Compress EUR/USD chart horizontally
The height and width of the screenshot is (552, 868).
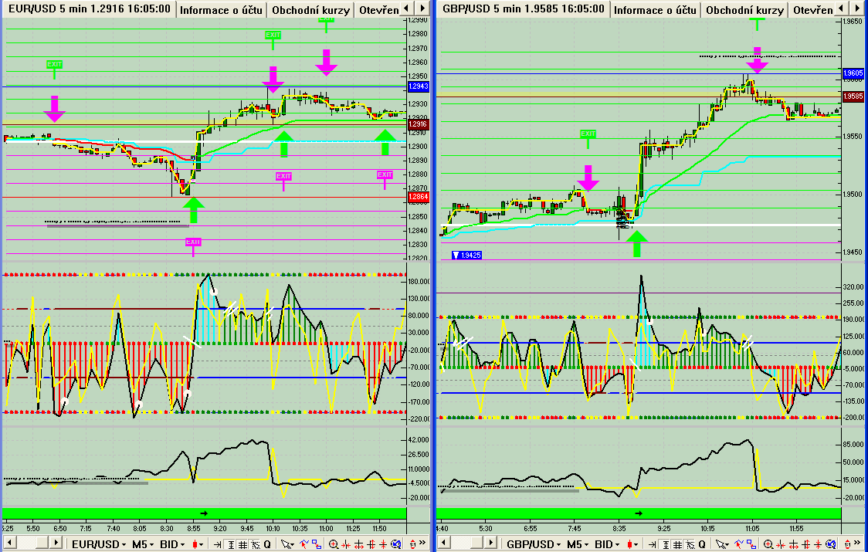pos(346,544)
